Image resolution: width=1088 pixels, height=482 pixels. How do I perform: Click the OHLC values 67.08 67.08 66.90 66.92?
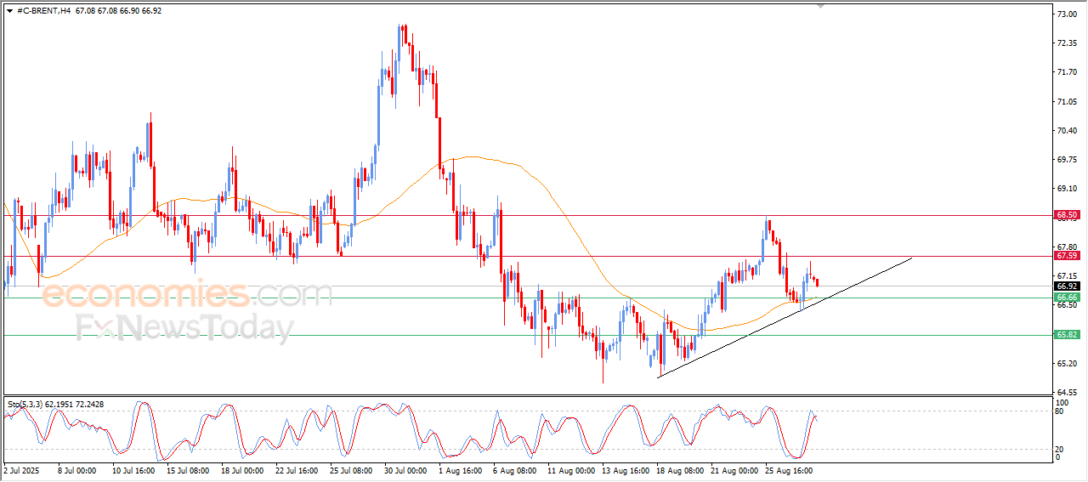(118, 10)
